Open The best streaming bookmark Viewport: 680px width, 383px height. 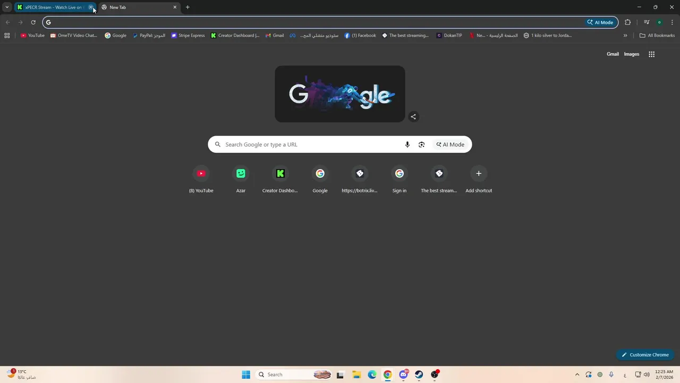coord(405,36)
